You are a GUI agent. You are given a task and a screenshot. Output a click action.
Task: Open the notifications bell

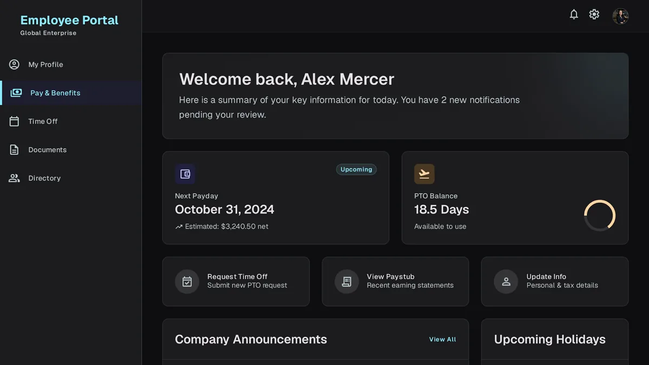tap(574, 15)
